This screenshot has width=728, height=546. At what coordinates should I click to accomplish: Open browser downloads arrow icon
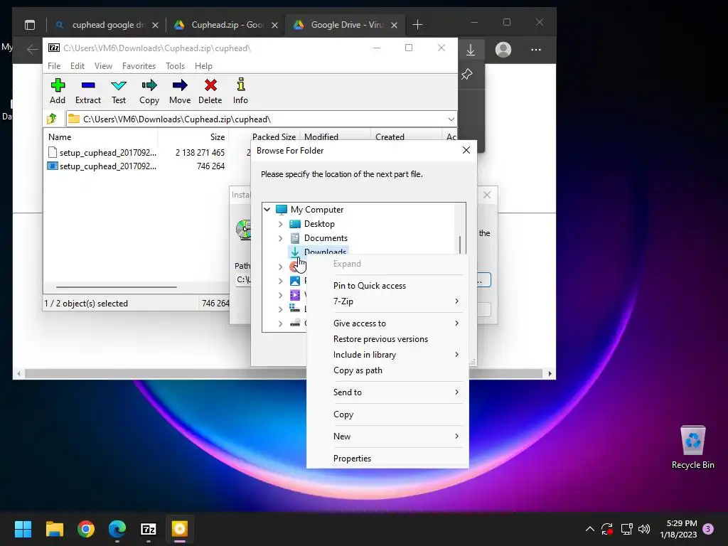tap(471, 50)
